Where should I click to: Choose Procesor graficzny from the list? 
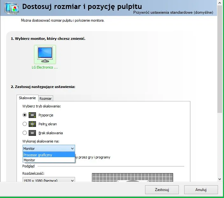click(x=49, y=155)
